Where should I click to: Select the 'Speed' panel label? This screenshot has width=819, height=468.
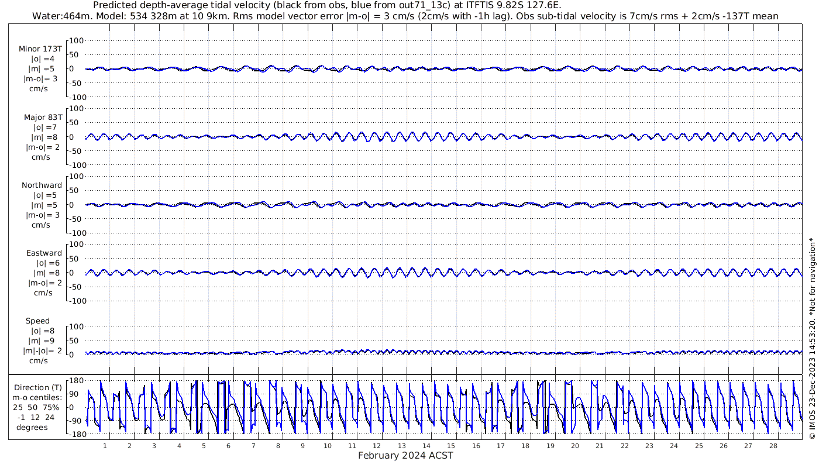pos(38,321)
